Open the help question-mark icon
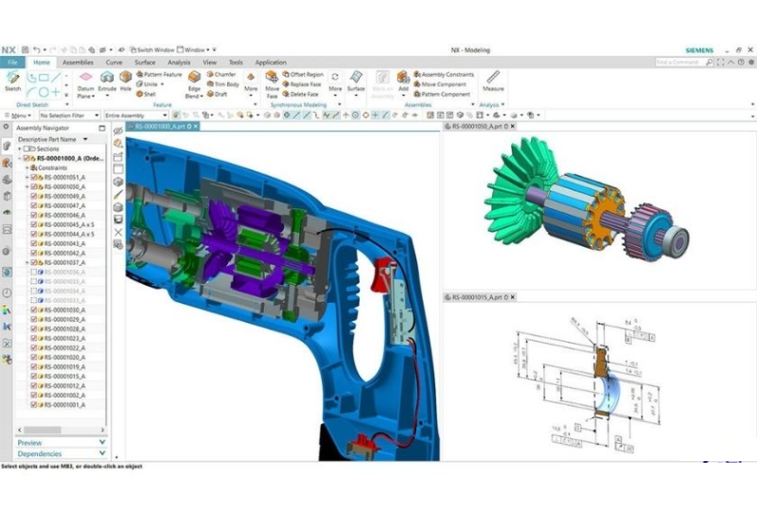This screenshot has width=757, height=514. (741, 62)
